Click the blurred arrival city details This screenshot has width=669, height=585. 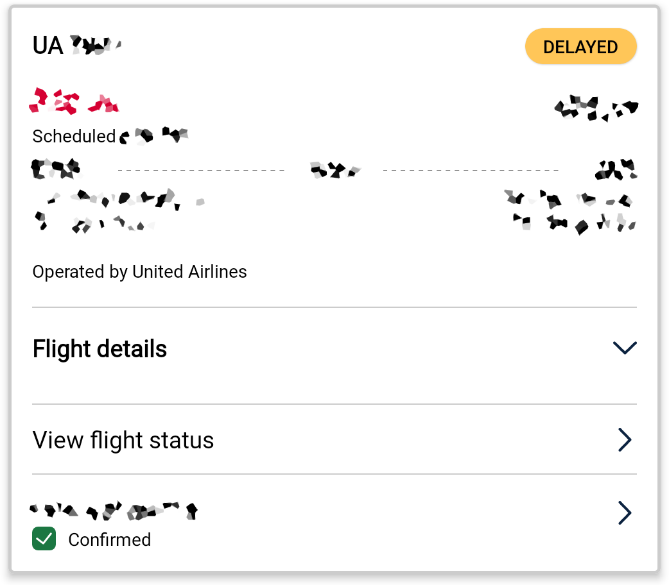[570, 212]
